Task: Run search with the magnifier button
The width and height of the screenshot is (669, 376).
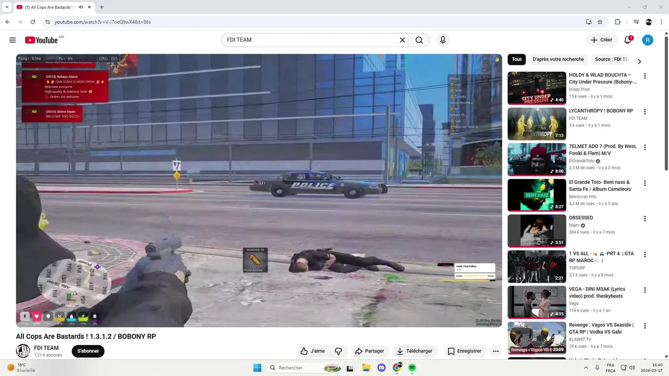Action: (x=419, y=40)
